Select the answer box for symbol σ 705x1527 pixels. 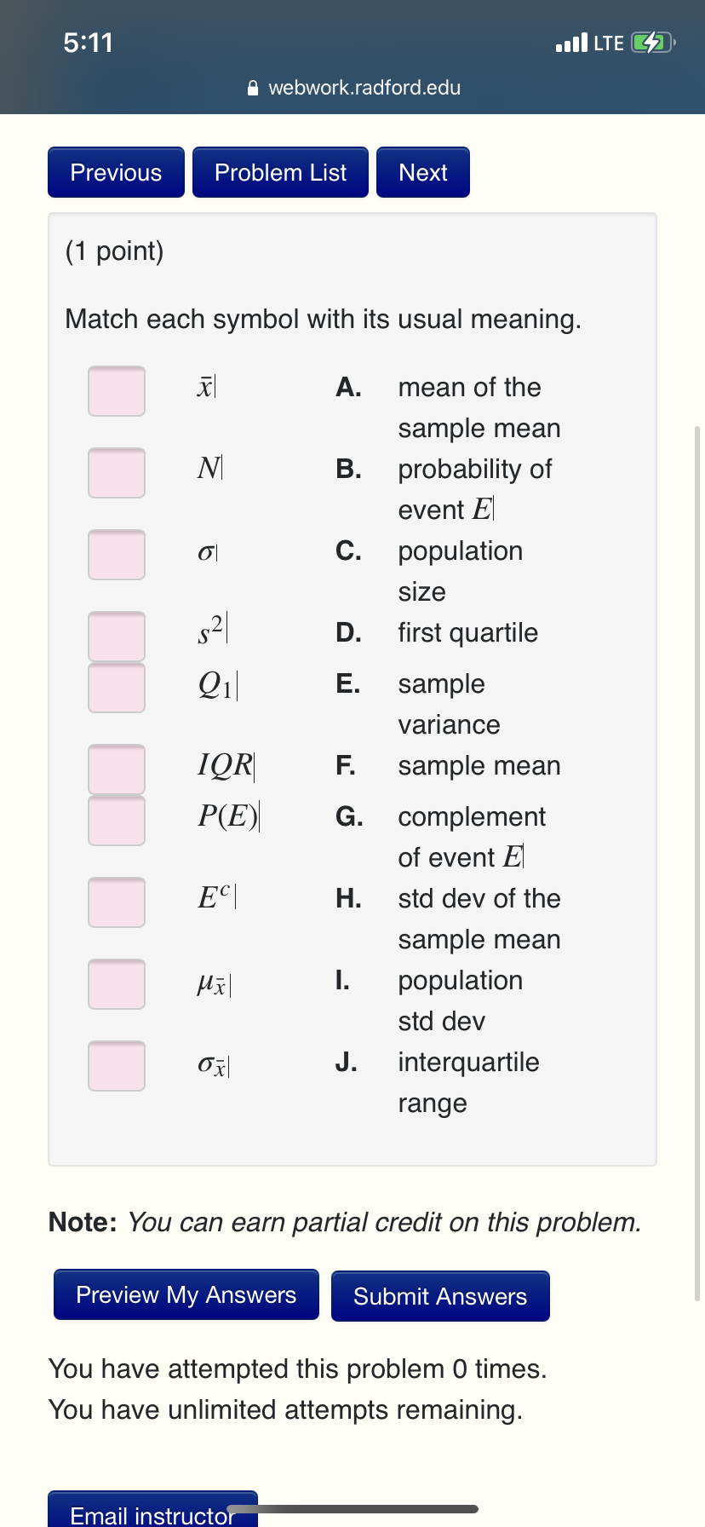116,554
